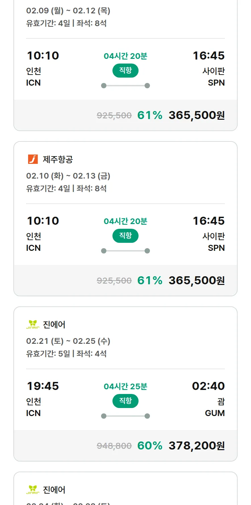Screen dimensions: 251x505
Task: Click the 직항 badge on the Guam flight
Action: (x=125, y=401)
